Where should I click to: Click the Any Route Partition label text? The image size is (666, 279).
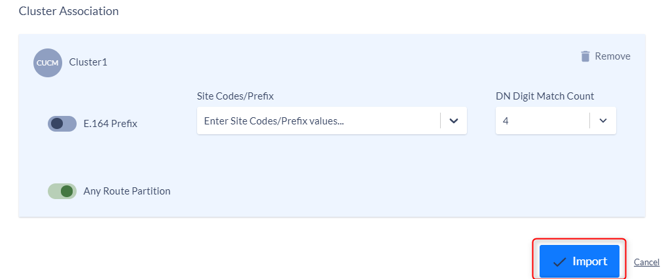click(x=127, y=191)
